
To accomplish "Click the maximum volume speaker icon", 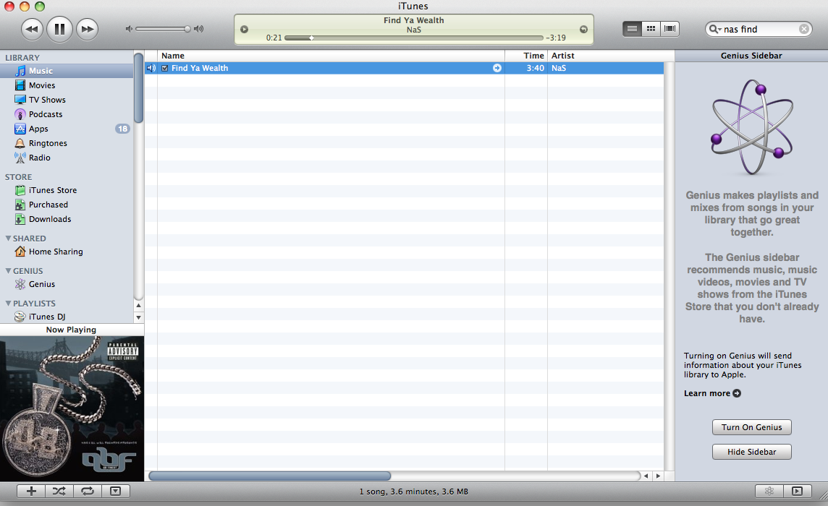I will coord(198,29).
